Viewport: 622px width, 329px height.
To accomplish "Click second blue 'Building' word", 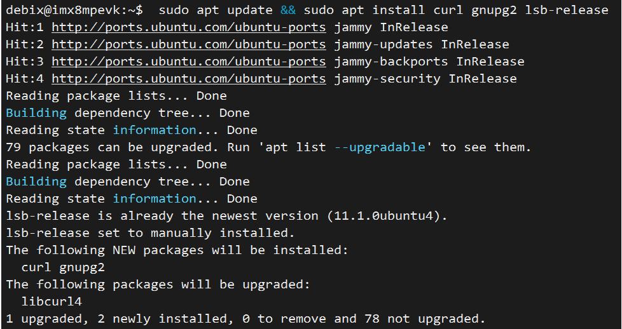I will (36, 182).
